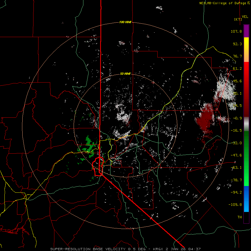Click the -78.7 legend value
Screen dimensions: 251x251
[236, 180]
